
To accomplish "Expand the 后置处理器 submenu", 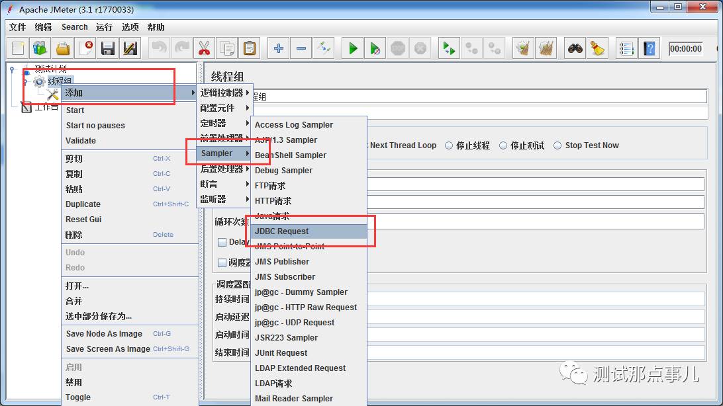I will point(224,169).
